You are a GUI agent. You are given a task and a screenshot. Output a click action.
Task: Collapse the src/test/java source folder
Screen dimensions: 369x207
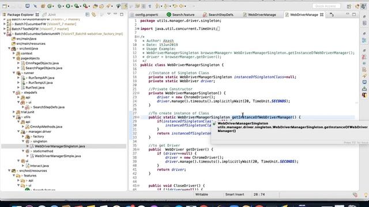pyautogui.click(x=9, y=48)
